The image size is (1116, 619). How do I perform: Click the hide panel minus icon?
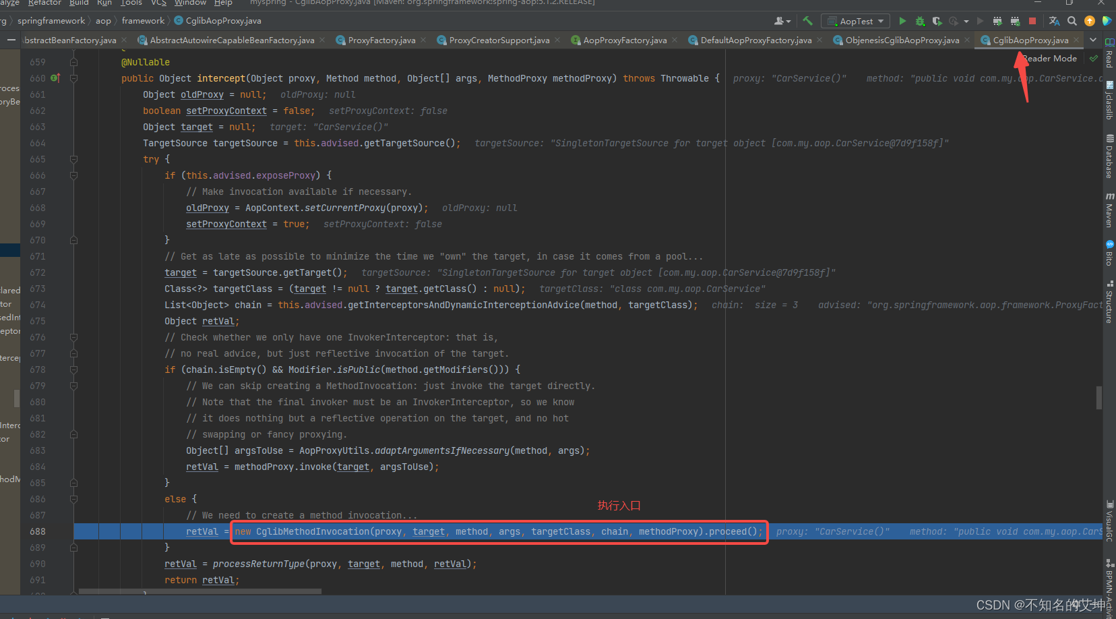tap(11, 40)
